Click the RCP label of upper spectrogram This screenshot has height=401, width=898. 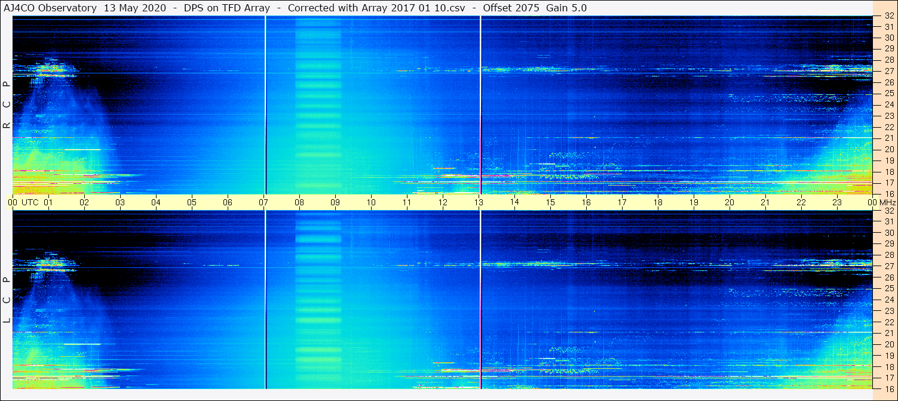[x=7, y=105]
